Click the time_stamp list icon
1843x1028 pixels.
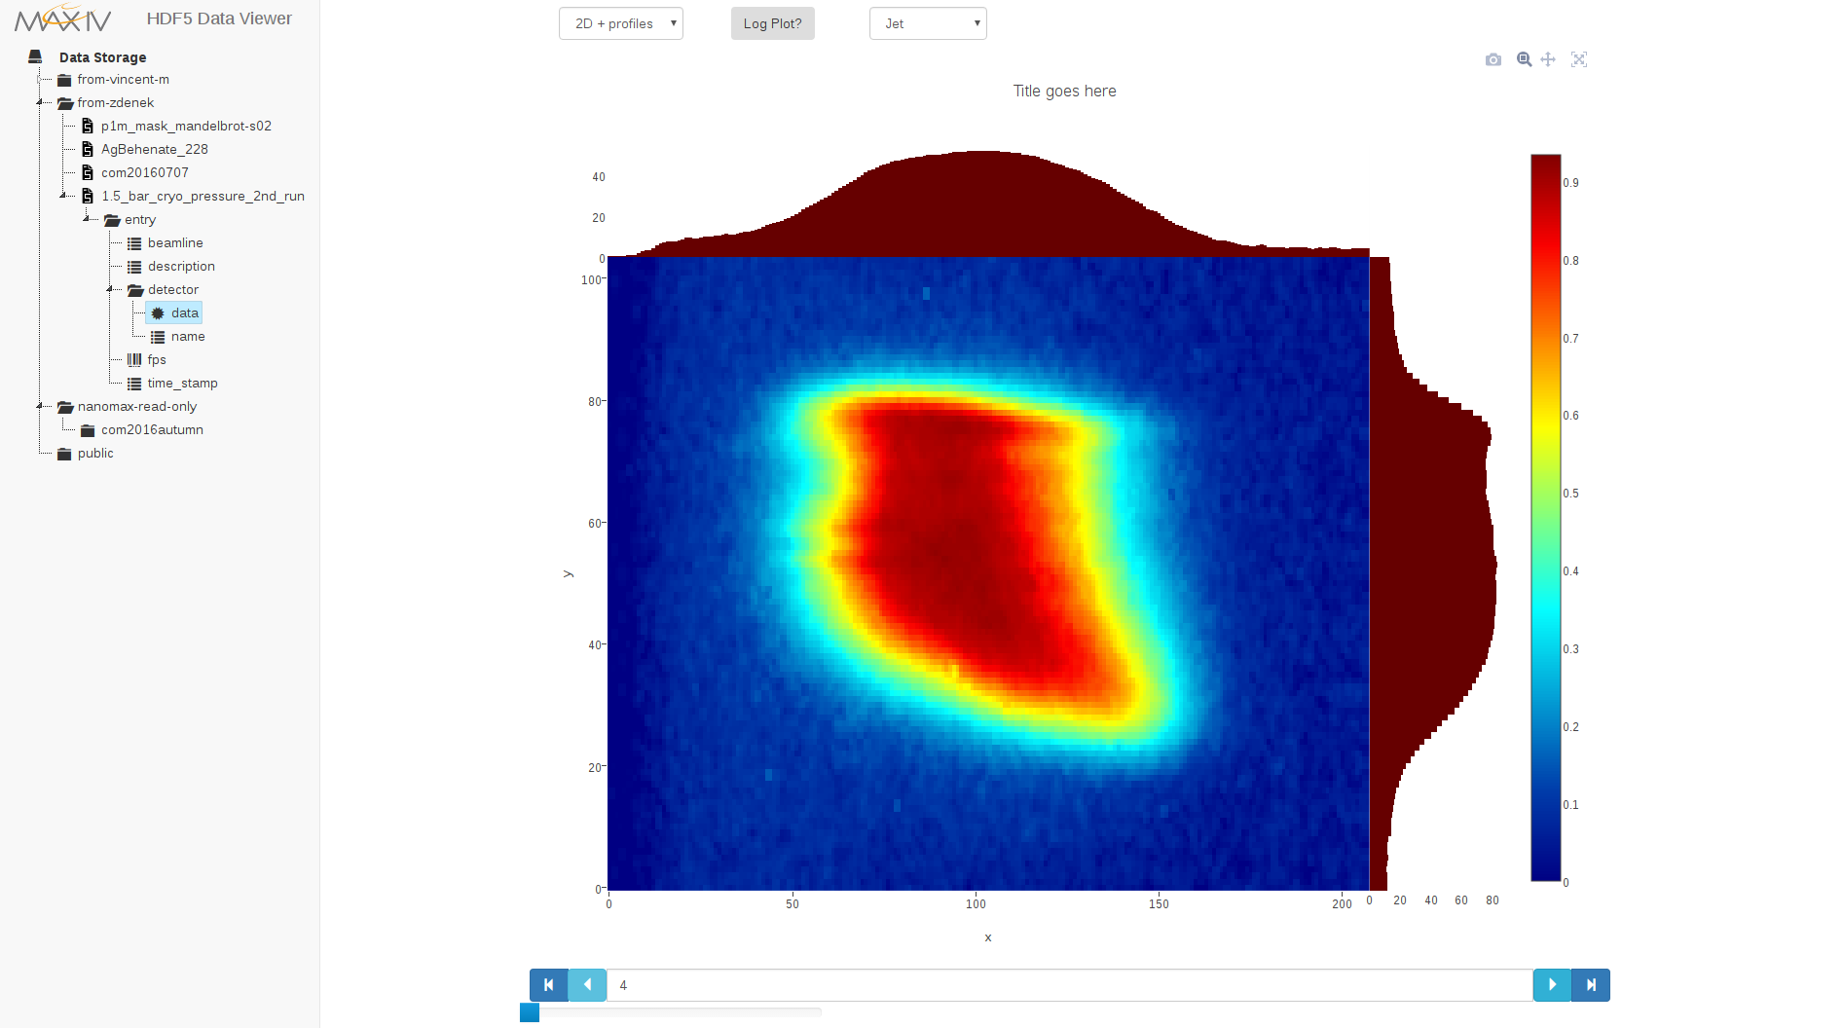[x=134, y=384]
